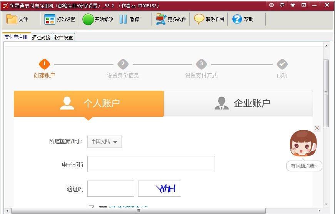Click the vertical scrollbar down arrow
335x214 pixels.
click(326, 204)
